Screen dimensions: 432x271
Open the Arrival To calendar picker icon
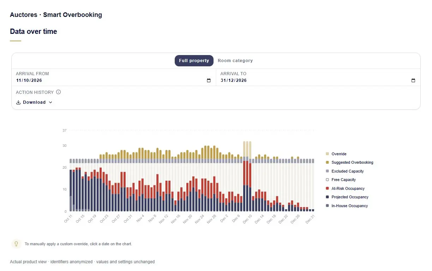413,80
